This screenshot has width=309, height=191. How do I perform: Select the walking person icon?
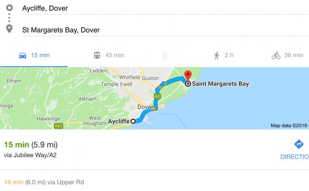click(217, 55)
